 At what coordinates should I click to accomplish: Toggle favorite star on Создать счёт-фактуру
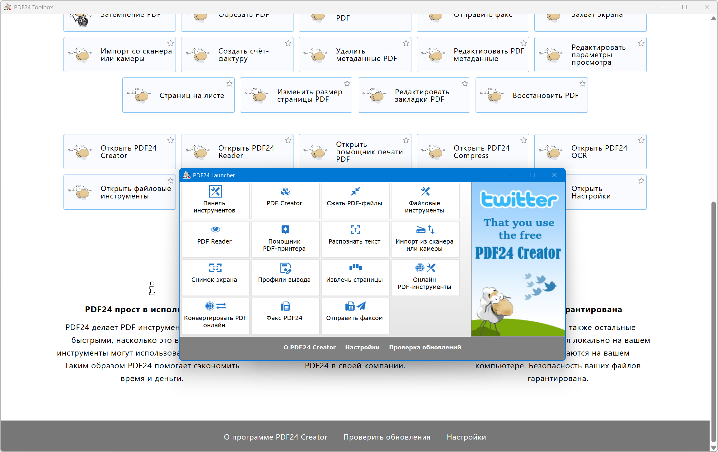(288, 43)
